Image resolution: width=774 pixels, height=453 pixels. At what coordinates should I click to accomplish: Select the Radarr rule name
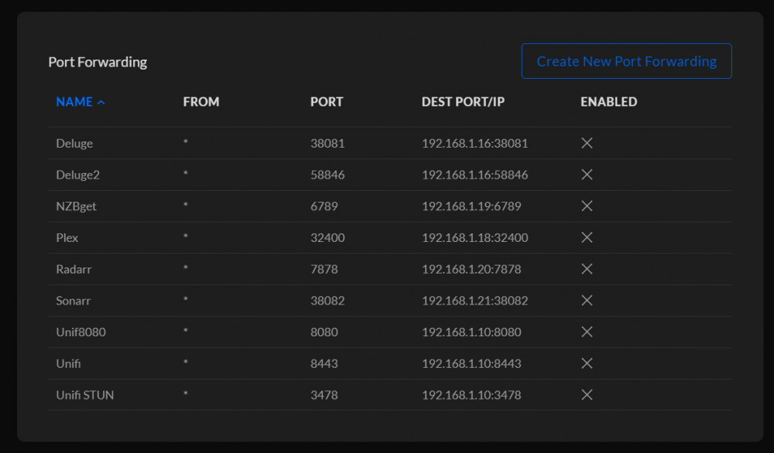pos(74,269)
